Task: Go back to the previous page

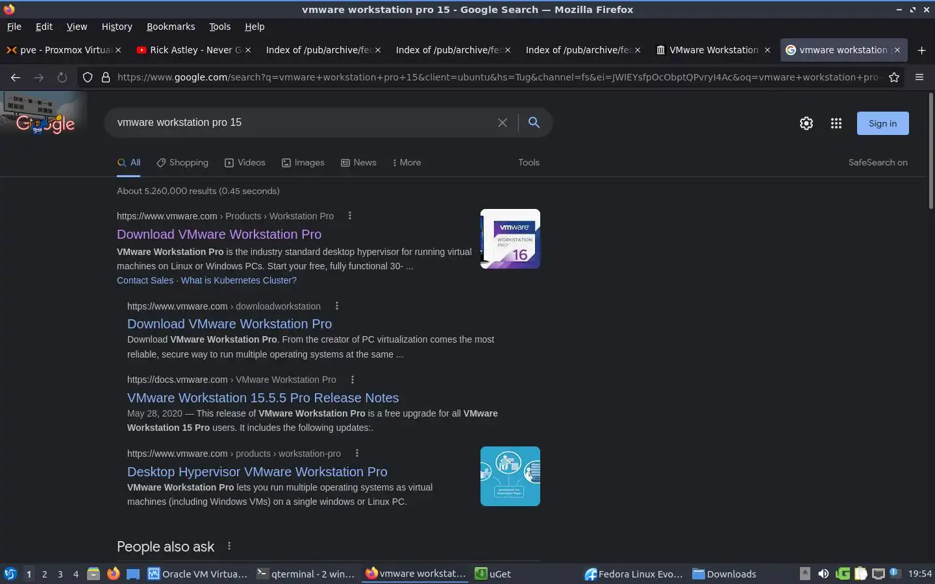Action: pyautogui.click(x=16, y=77)
